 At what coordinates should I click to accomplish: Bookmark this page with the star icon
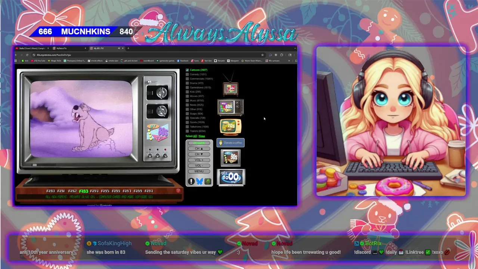pyautogui.click(x=263, y=55)
